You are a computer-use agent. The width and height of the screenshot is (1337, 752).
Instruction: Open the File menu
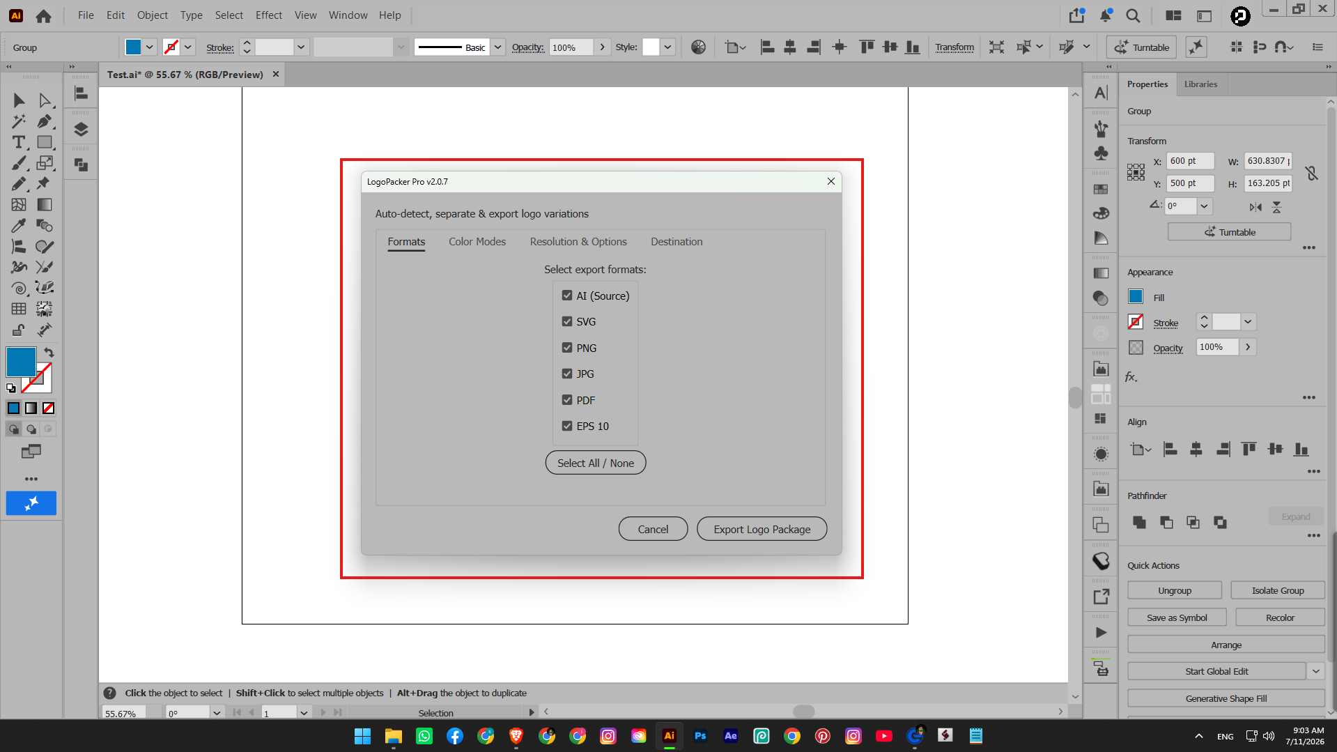(x=86, y=15)
